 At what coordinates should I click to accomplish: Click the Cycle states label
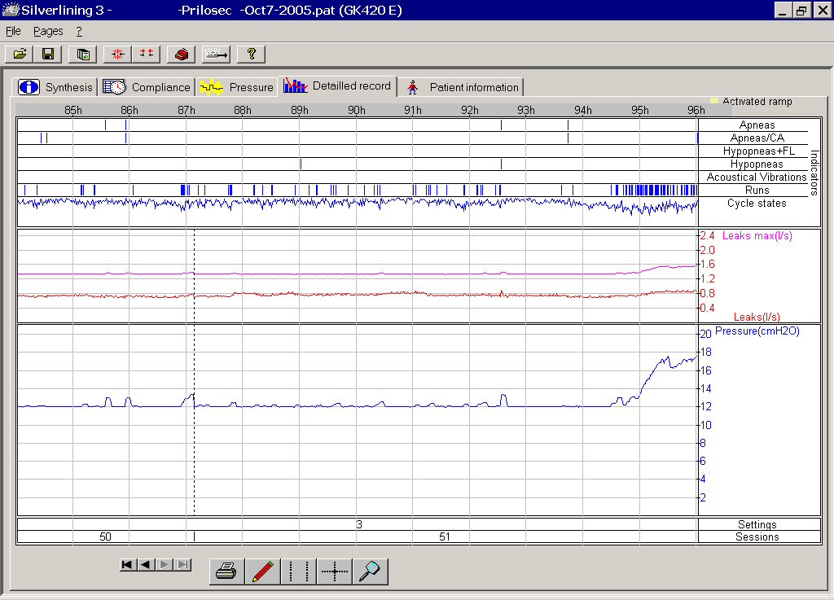click(757, 203)
